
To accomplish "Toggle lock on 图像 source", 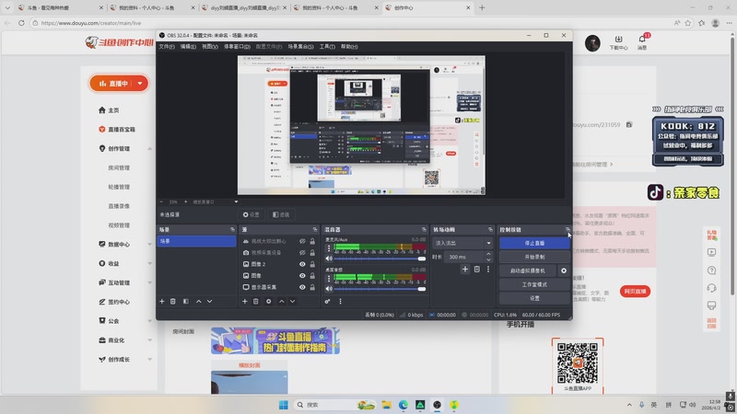I will coord(312,275).
